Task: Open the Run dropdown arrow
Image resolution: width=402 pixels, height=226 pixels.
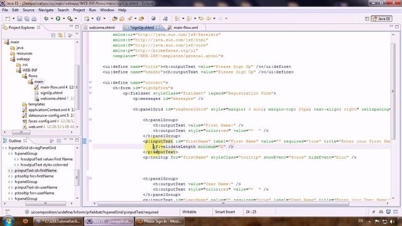Action: 63,18
